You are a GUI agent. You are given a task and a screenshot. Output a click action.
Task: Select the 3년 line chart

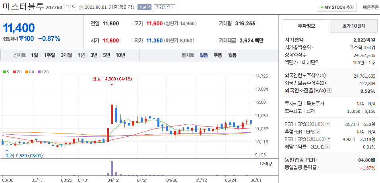click(94, 55)
